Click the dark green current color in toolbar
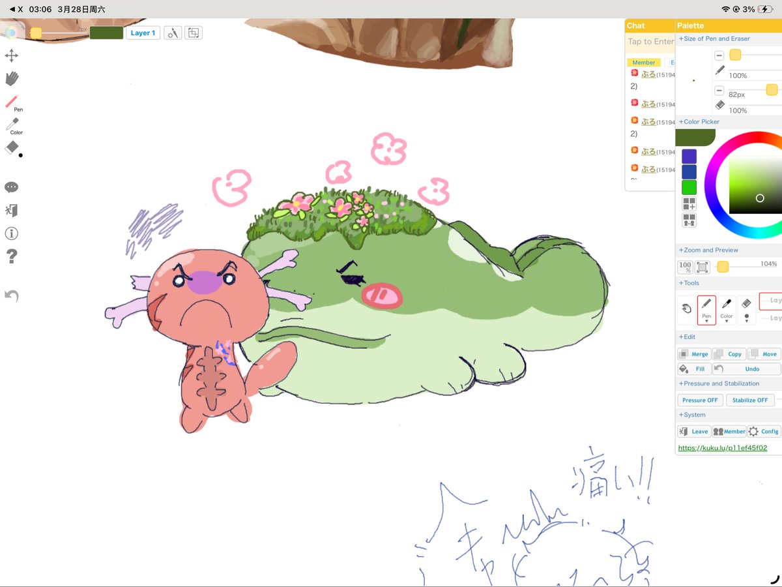 click(x=106, y=33)
